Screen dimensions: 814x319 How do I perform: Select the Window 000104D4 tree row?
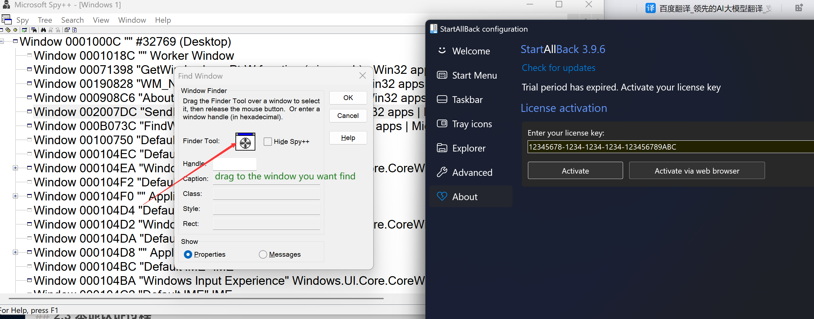tap(104, 210)
